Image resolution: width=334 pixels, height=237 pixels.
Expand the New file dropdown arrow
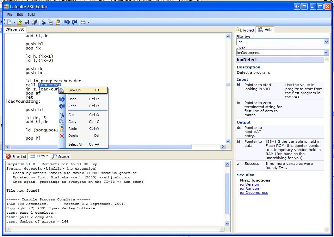point(14,22)
